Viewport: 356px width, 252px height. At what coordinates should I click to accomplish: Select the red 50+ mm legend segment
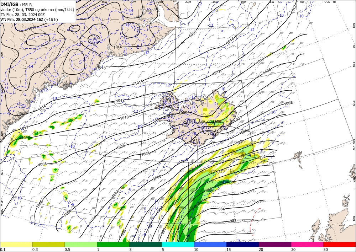340,244
